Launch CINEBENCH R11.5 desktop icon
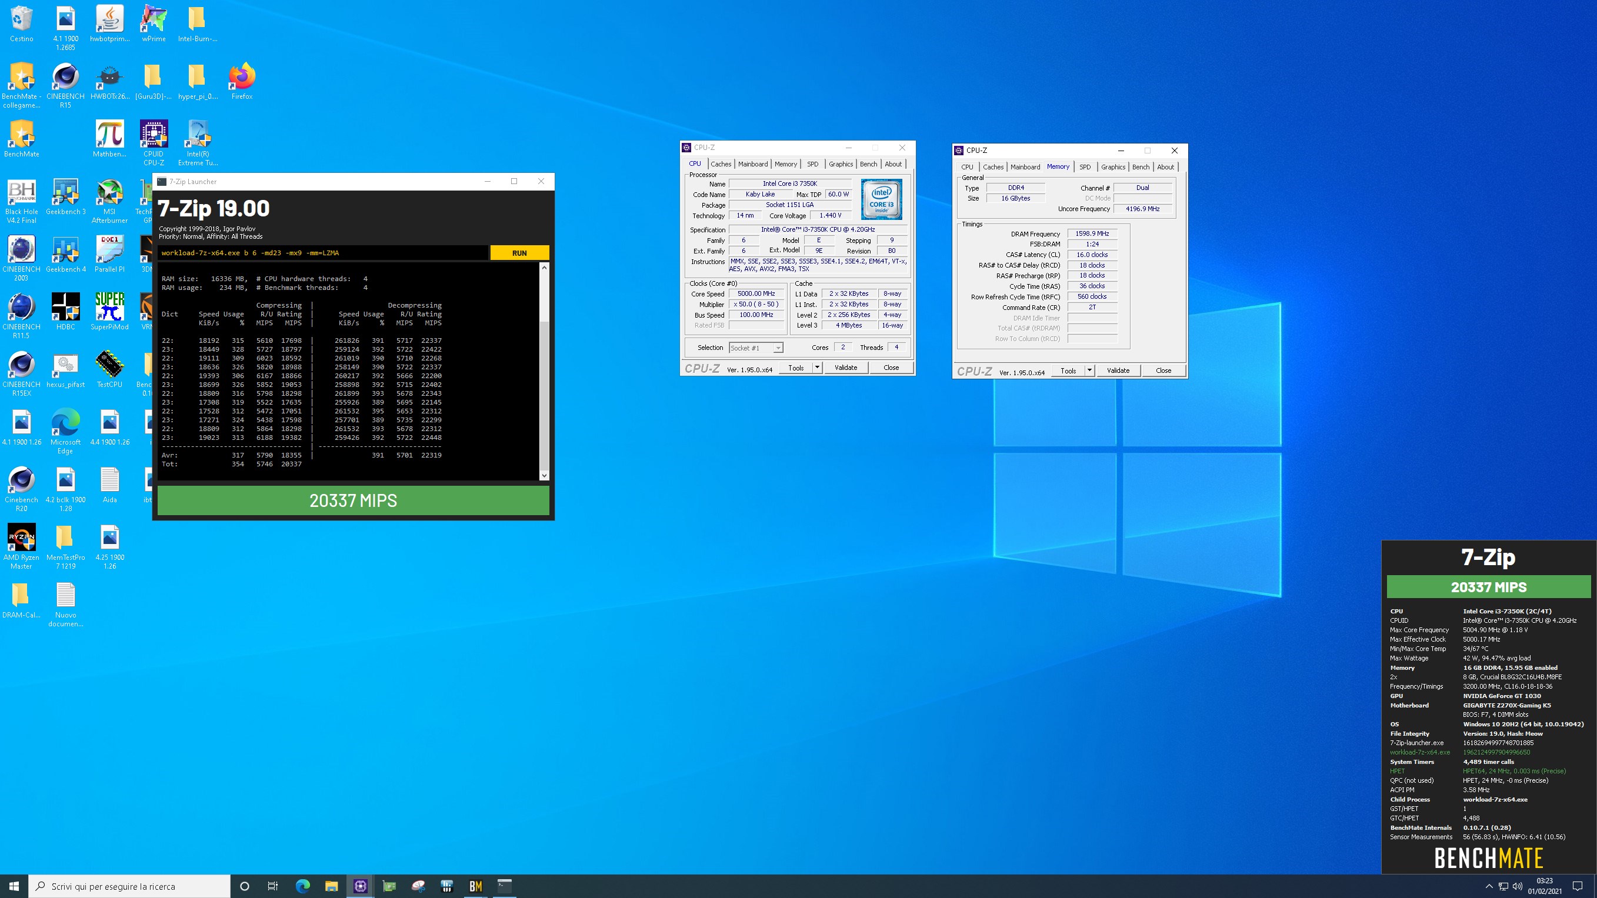The height and width of the screenshot is (898, 1597). tap(22, 316)
